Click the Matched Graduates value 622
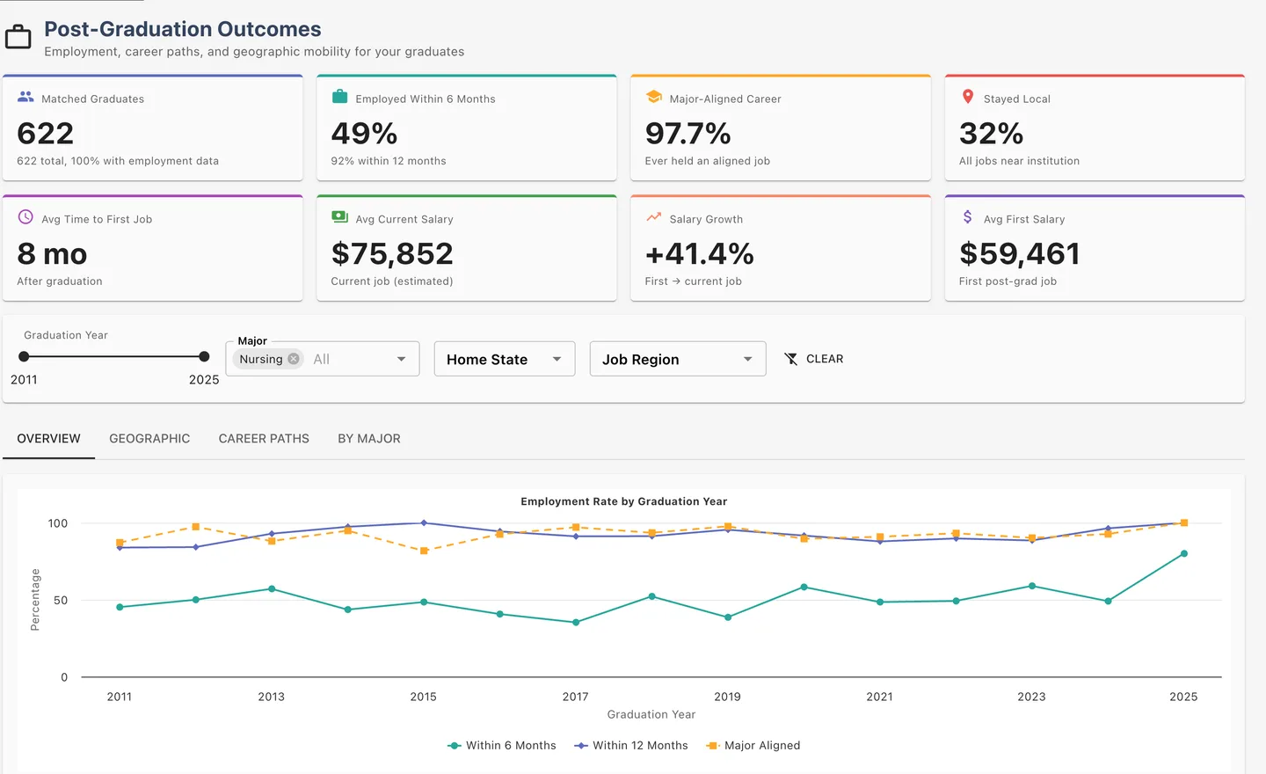 point(46,134)
